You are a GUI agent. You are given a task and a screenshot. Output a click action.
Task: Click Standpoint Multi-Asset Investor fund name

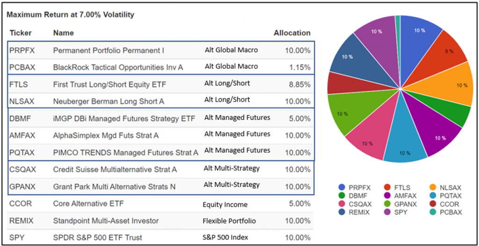tap(106, 220)
